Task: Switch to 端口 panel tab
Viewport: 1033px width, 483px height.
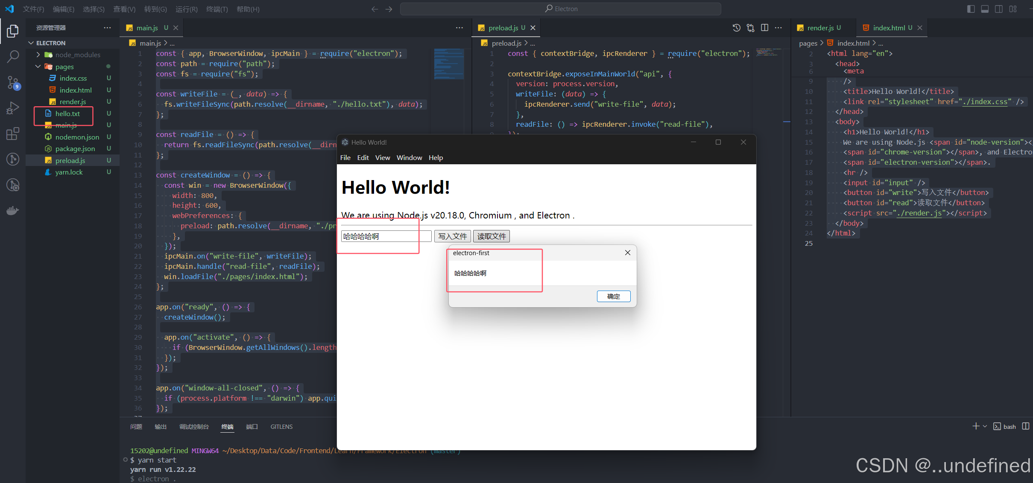Action: (252, 427)
